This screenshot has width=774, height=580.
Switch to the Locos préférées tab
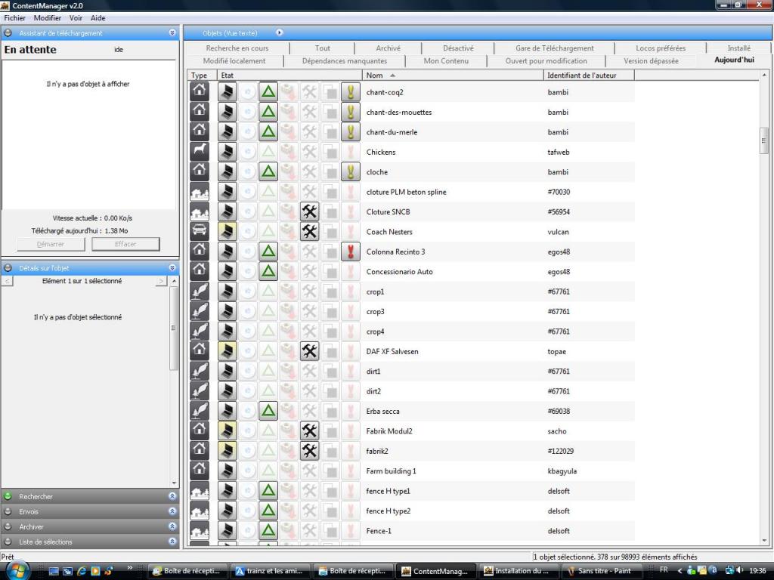point(661,48)
